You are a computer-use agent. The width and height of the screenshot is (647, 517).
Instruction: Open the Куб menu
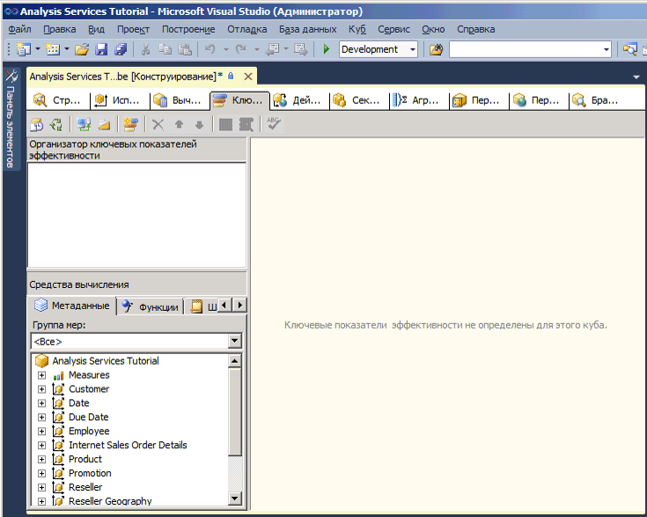(357, 29)
